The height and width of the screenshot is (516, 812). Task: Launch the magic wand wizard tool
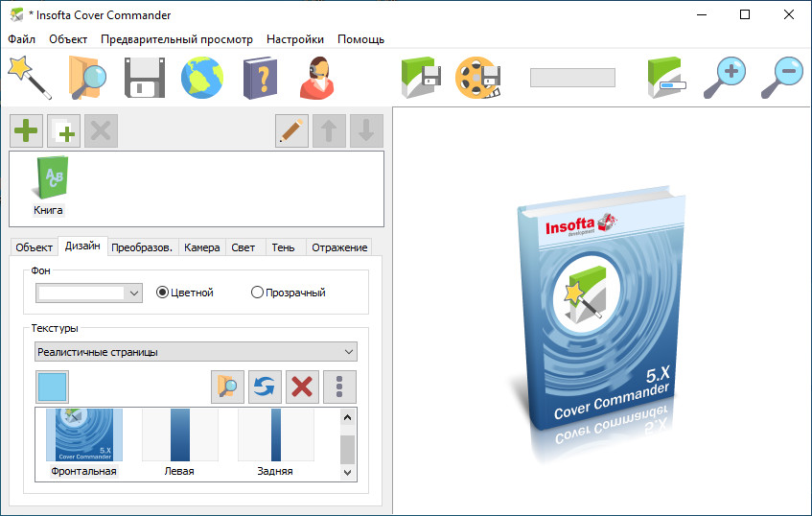[x=29, y=78]
